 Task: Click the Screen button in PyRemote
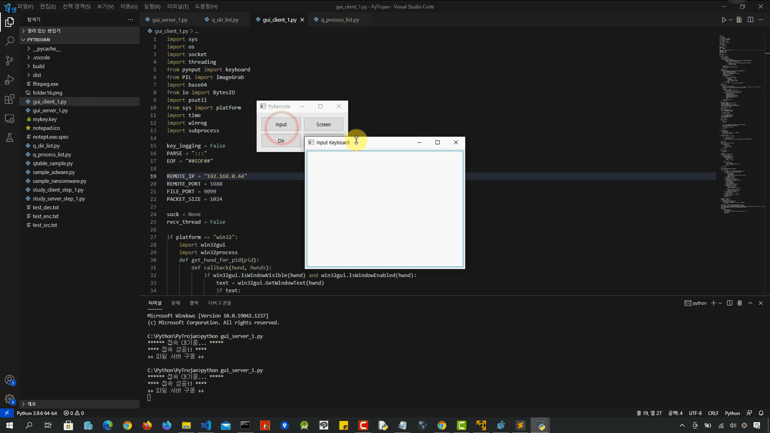323,124
